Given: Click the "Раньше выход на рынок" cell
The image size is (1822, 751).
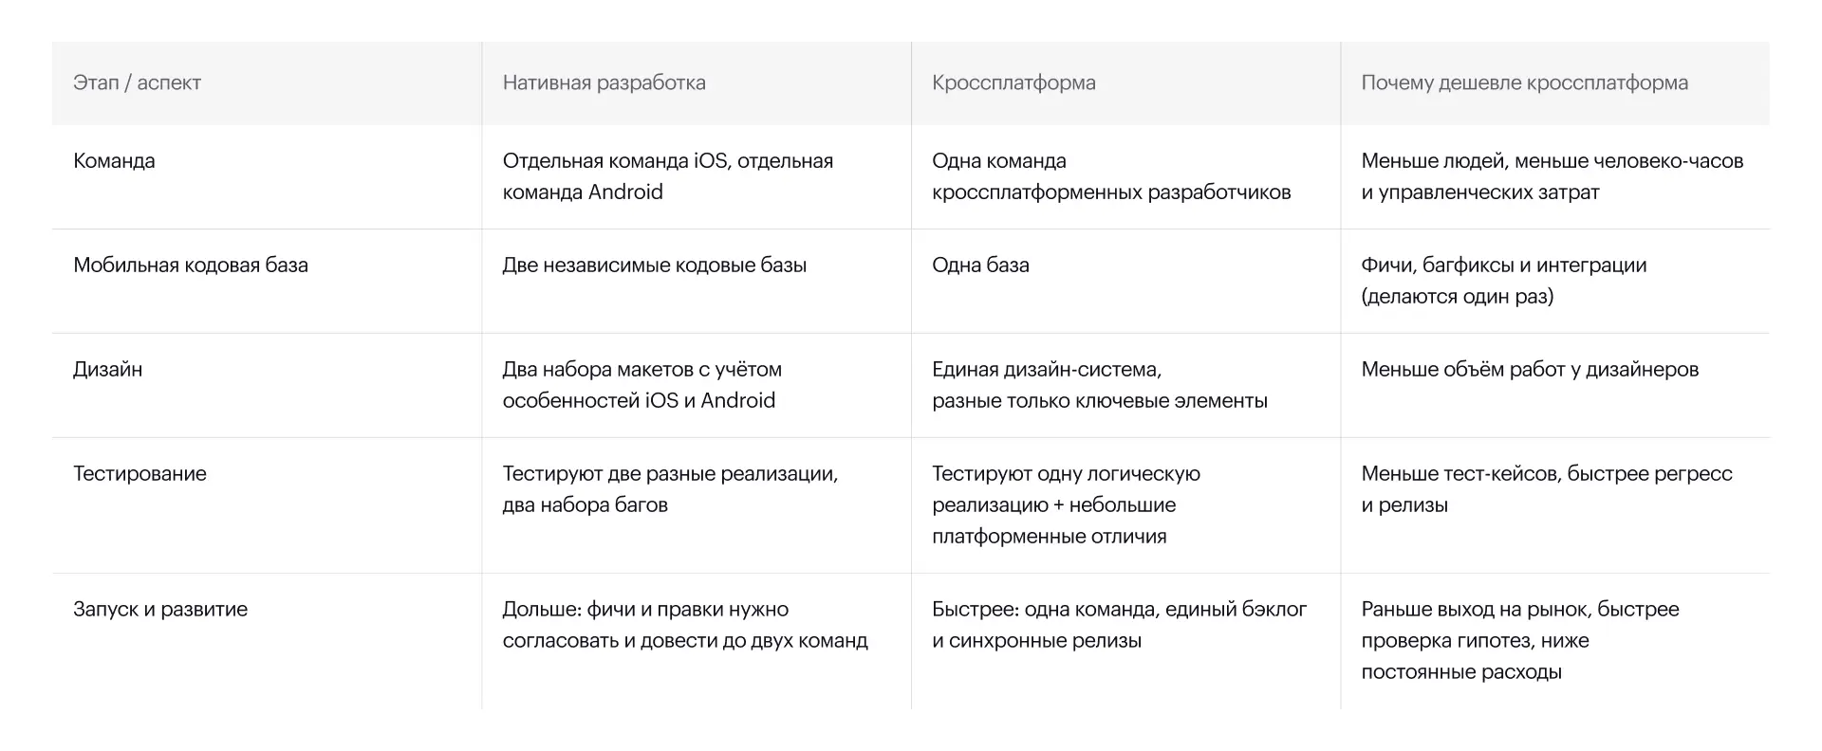Looking at the screenshot, I should click(x=1519, y=640).
